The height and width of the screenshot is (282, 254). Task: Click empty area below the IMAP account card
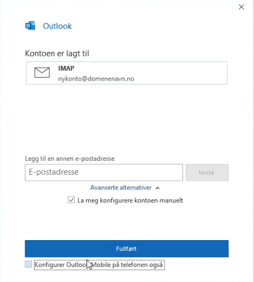click(x=127, y=119)
